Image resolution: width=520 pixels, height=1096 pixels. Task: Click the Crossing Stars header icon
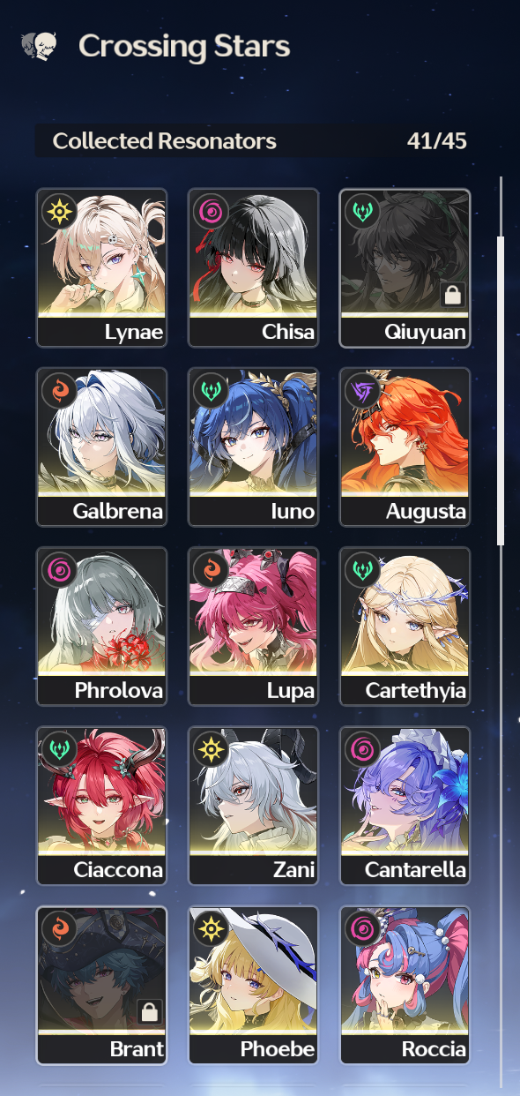40,46
